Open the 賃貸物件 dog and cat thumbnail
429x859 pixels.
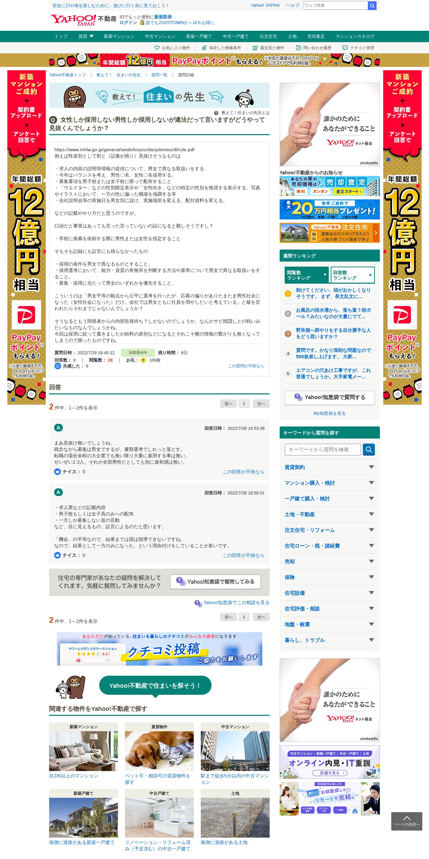pyautogui.click(x=159, y=751)
